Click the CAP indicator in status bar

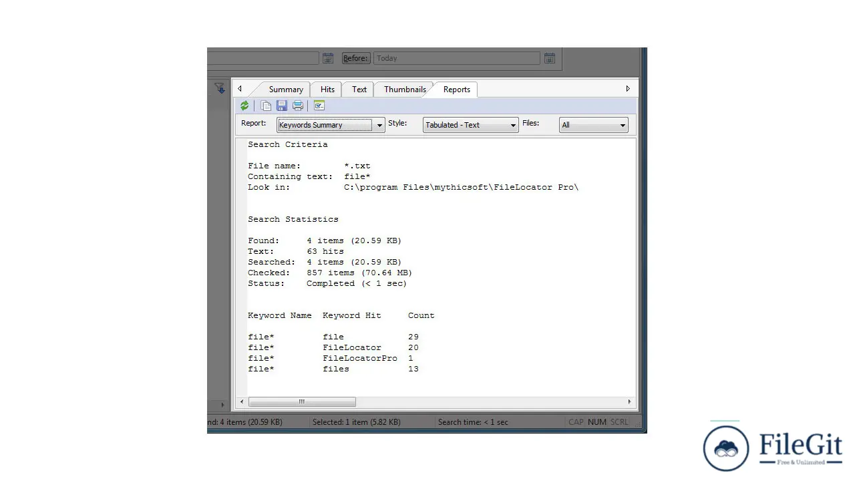pyautogui.click(x=576, y=422)
